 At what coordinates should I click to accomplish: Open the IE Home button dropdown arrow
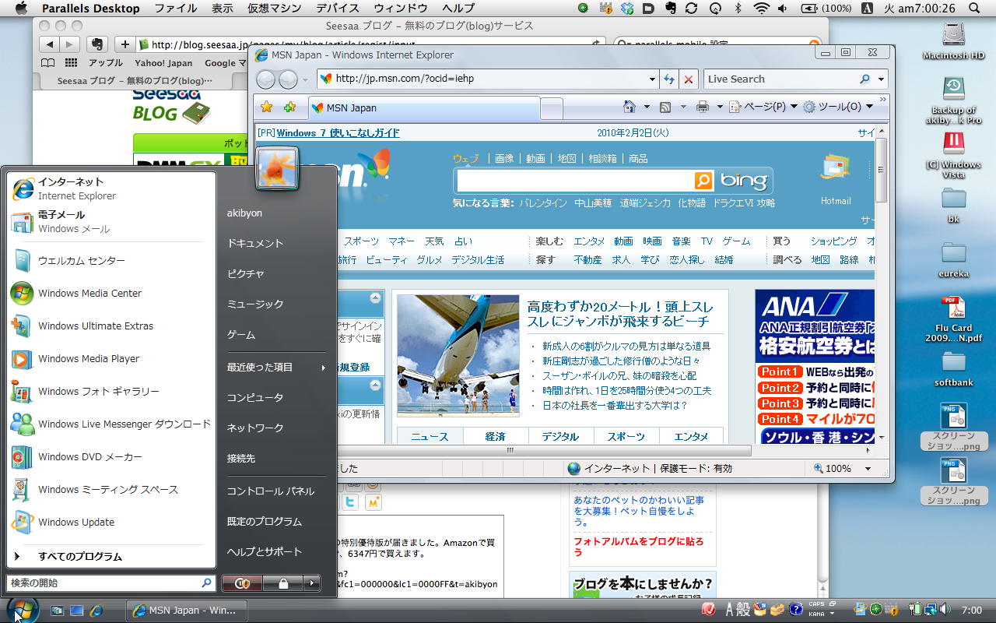pos(647,107)
